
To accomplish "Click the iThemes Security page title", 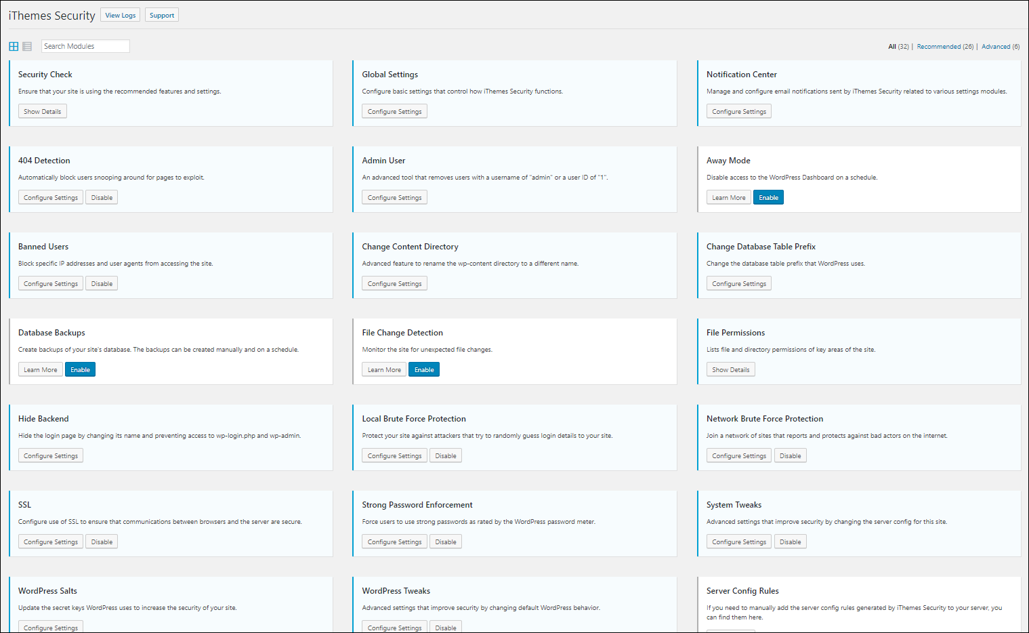I will [x=52, y=16].
